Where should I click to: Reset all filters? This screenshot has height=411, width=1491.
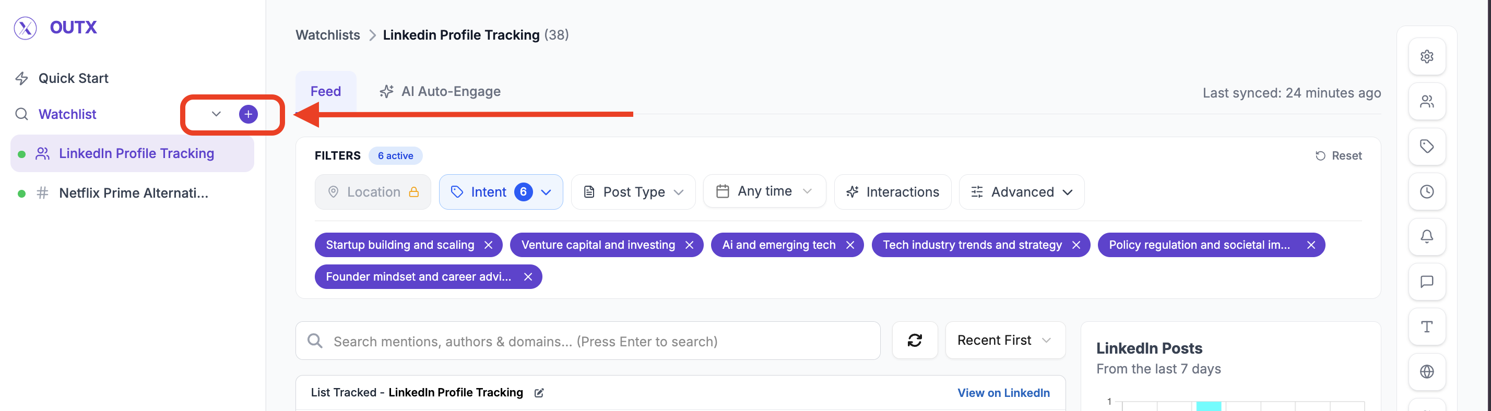1339,155
